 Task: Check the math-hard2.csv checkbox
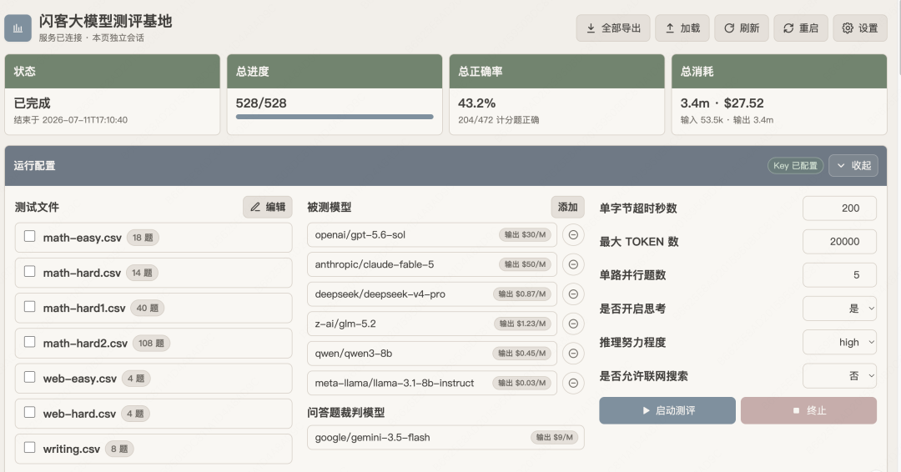(x=30, y=342)
